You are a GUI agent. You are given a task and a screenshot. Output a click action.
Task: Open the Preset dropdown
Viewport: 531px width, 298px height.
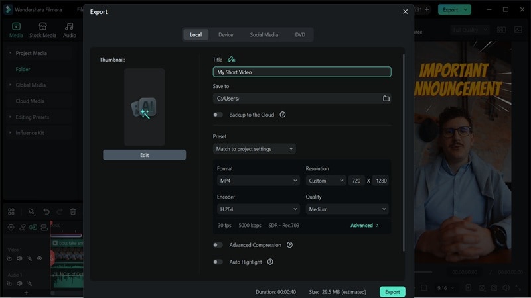[x=254, y=149]
